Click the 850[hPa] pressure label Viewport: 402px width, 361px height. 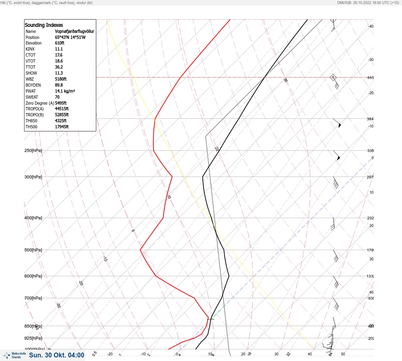(33, 327)
